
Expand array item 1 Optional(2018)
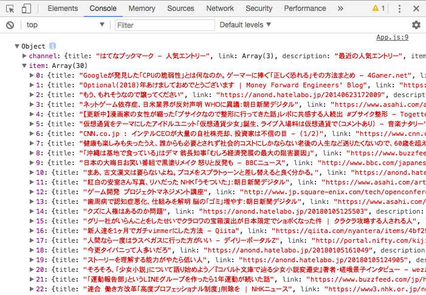[32, 85]
